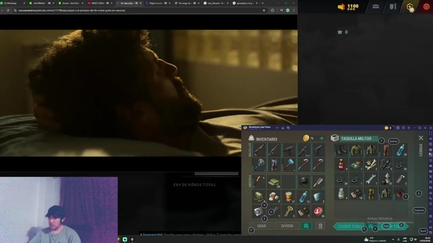Image resolution: width=433 pixels, height=243 pixels.
Task: Click BlueStacks home icon in title bar
Action: click(283, 128)
